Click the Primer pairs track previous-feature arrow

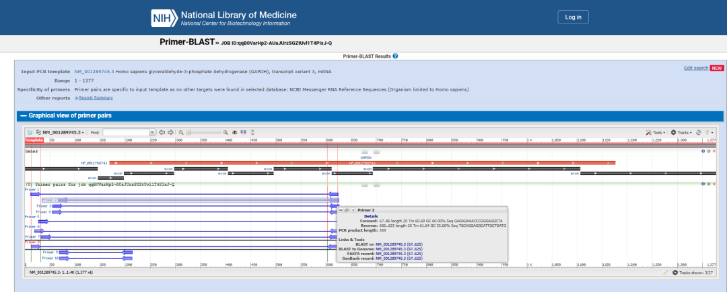point(364,185)
